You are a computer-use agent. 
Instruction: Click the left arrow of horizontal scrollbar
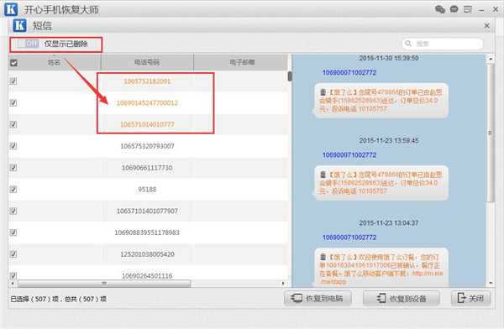[x=13, y=284]
